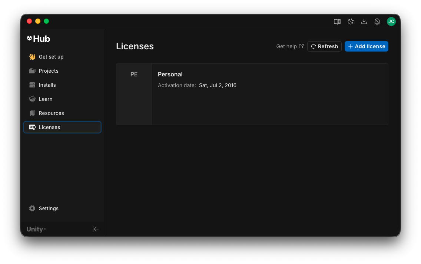Open the Learn section
The width and height of the screenshot is (421, 264).
[x=46, y=99]
